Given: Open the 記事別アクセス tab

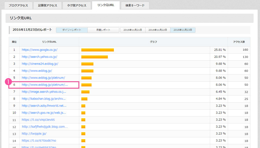Looking at the screenshot, I should (x=47, y=6).
